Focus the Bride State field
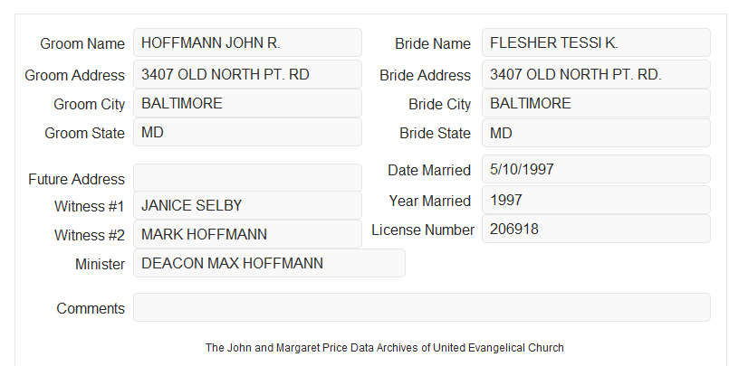The height and width of the screenshot is (366, 729). point(596,133)
